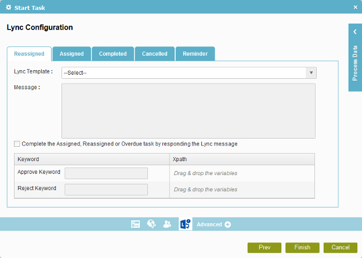The image size is (362, 258).
Task: Open the globe settings icon in bottom bar
Action: pyautogui.click(x=151, y=224)
